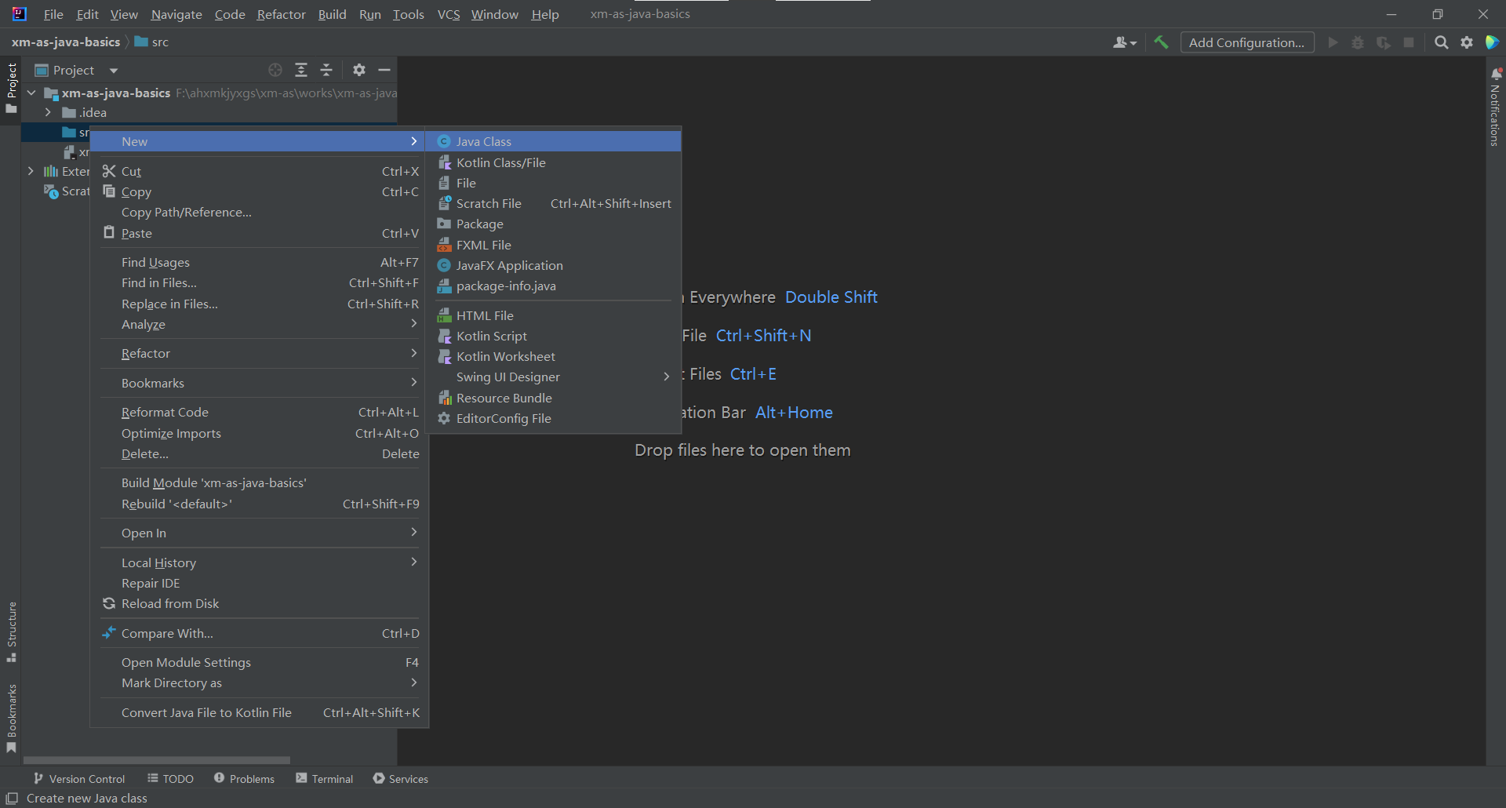1506x808 pixels.
Task: Click the Run arrow icon in toolbar
Action: click(1333, 42)
